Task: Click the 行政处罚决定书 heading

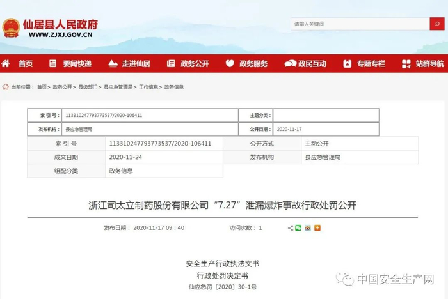Action: pos(223,275)
